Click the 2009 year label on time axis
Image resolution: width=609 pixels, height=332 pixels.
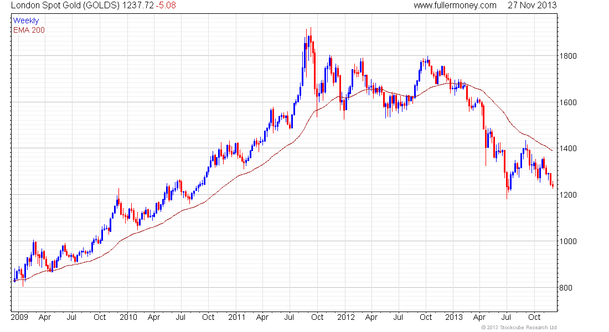click(19, 317)
